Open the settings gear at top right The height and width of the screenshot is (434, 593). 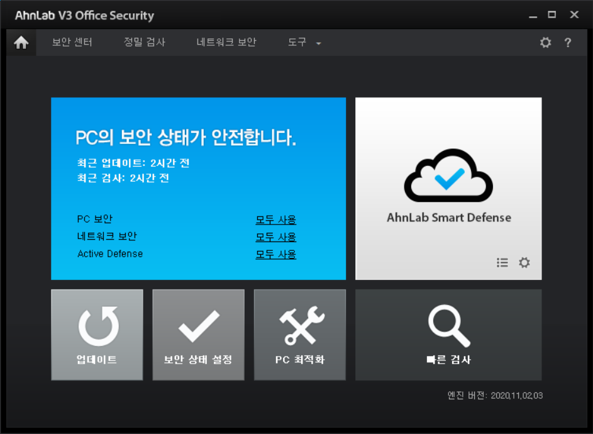point(545,43)
